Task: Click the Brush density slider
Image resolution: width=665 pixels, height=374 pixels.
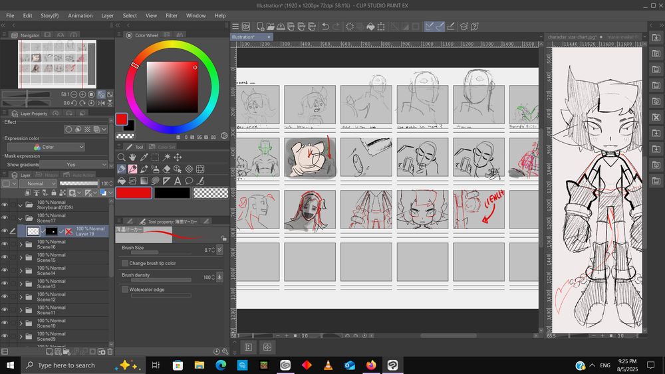Action: [161, 280]
